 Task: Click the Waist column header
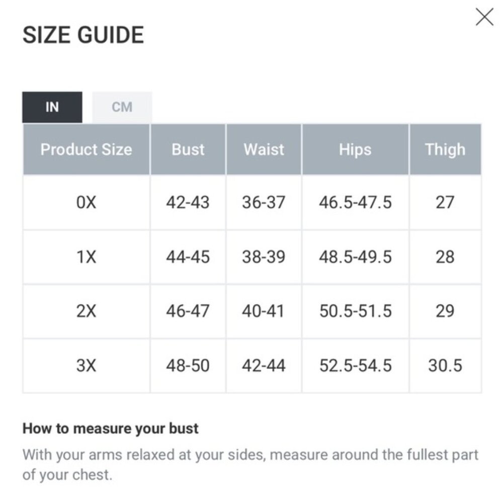264,149
